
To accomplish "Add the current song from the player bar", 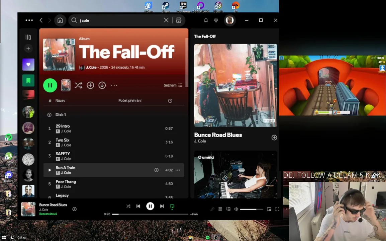I will [74, 209].
